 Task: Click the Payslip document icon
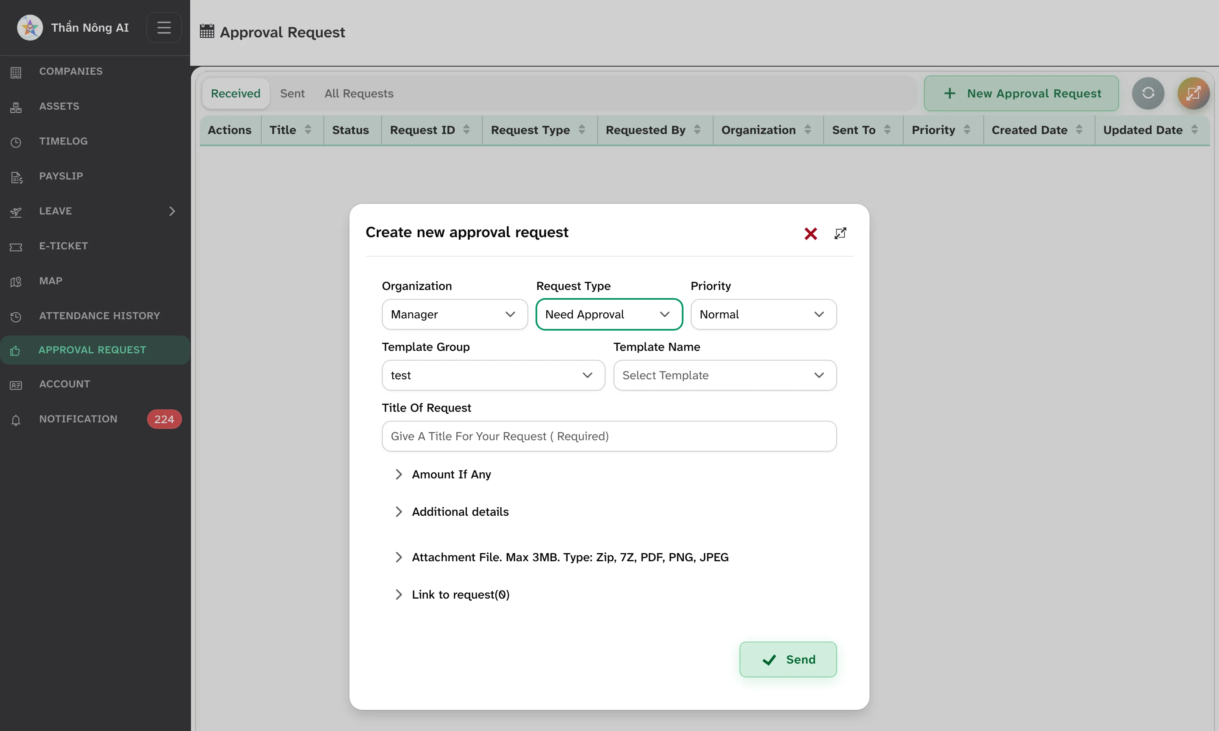point(16,177)
